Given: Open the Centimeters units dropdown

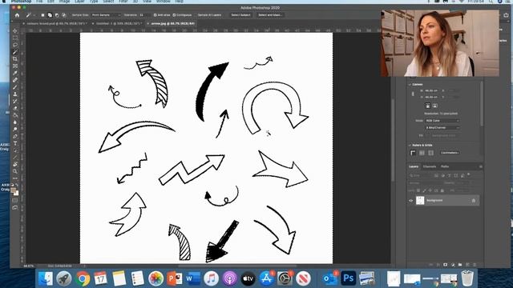Looking at the screenshot, I should (x=450, y=153).
